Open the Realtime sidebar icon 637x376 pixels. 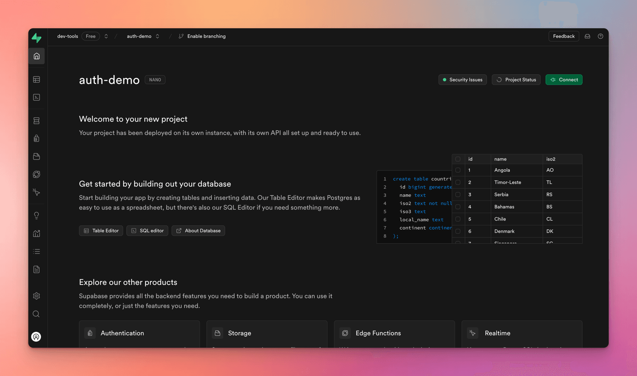[x=36, y=192]
